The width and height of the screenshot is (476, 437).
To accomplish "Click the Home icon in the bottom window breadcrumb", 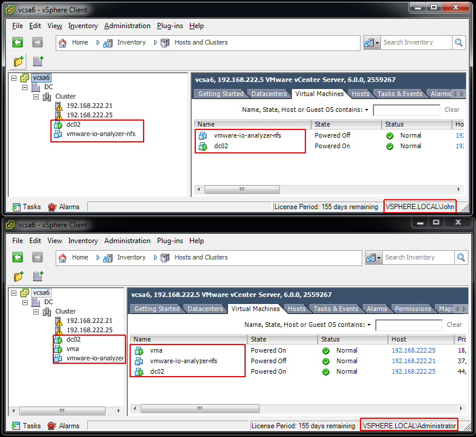I will click(63, 258).
